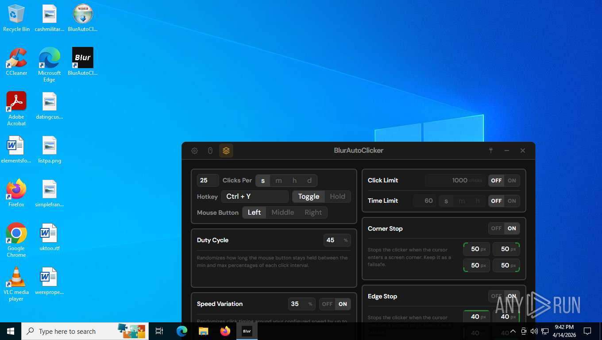
Task: Open the settings gear tab in BlurAutoClicker
Action: (194, 151)
